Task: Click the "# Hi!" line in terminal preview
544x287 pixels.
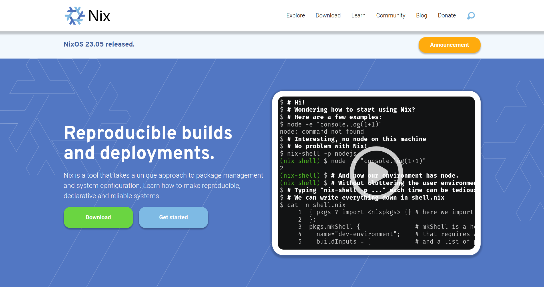Action: point(296,102)
